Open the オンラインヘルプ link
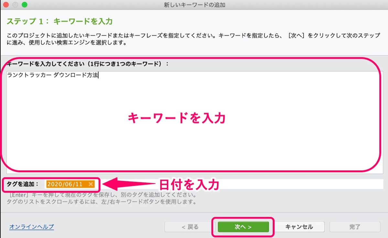 [32, 227]
